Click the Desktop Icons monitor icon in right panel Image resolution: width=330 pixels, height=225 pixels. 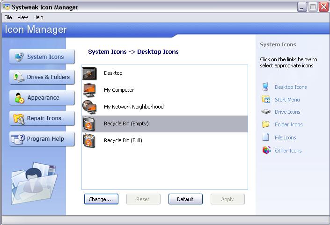point(265,87)
